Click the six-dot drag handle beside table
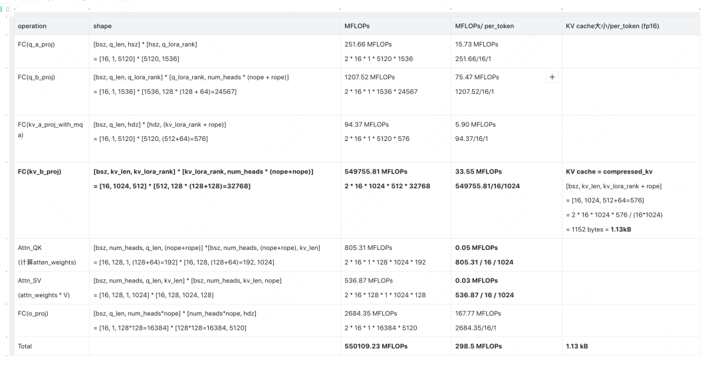Image resolution: width=718 pixels, height=365 pixels. pyautogui.click(x=8, y=9)
